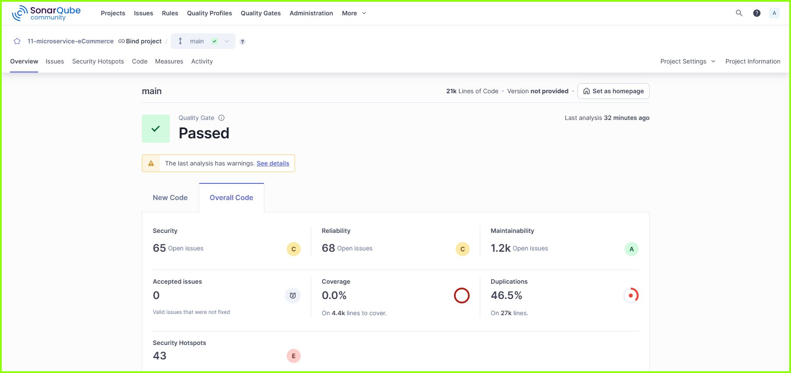Click the Set as homepage button
Viewport: 791px width, 373px height.
(613, 91)
